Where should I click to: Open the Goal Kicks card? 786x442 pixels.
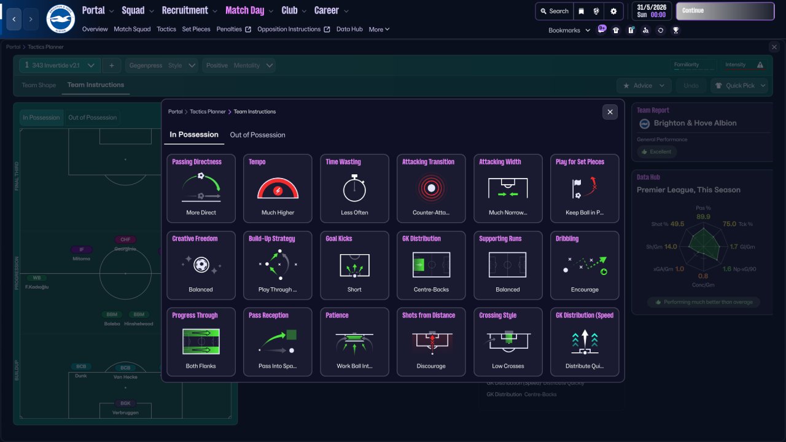coord(354,265)
